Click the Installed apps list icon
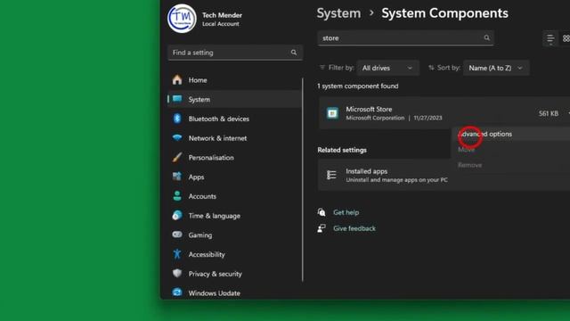Screen dimensions: 570x321 (331, 175)
